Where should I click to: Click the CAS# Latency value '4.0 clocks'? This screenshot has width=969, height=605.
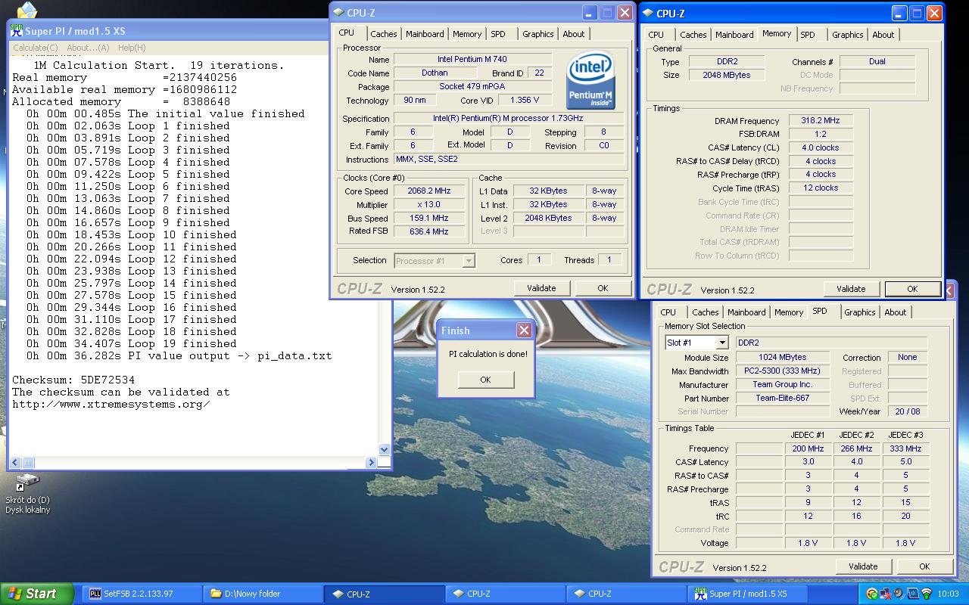coord(821,147)
